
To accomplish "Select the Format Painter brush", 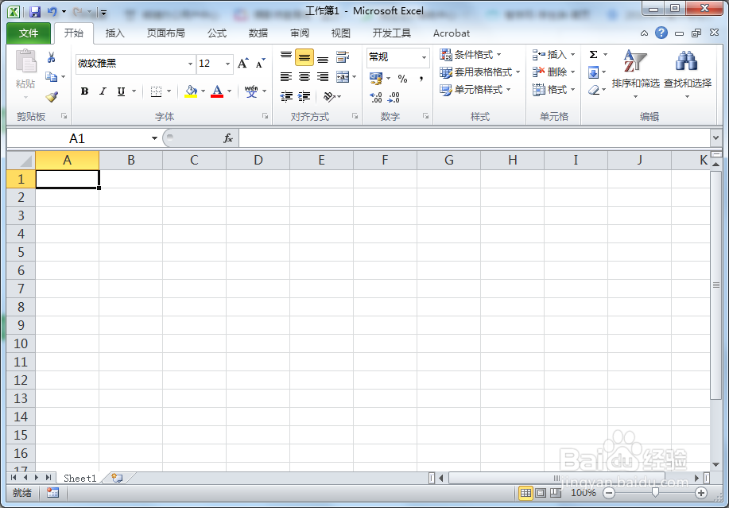I will 52,97.
